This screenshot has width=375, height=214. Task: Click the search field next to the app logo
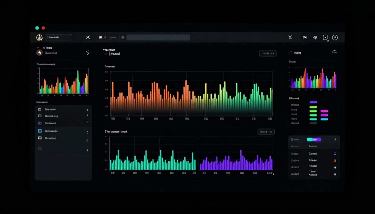(59, 37)
